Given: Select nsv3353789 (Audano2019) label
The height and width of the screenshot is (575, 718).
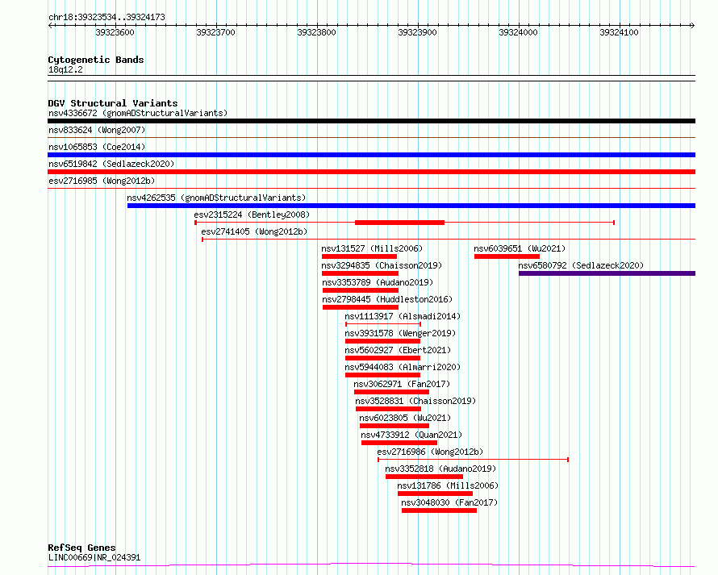Looking at the screenshot, I should pos(378,282).
